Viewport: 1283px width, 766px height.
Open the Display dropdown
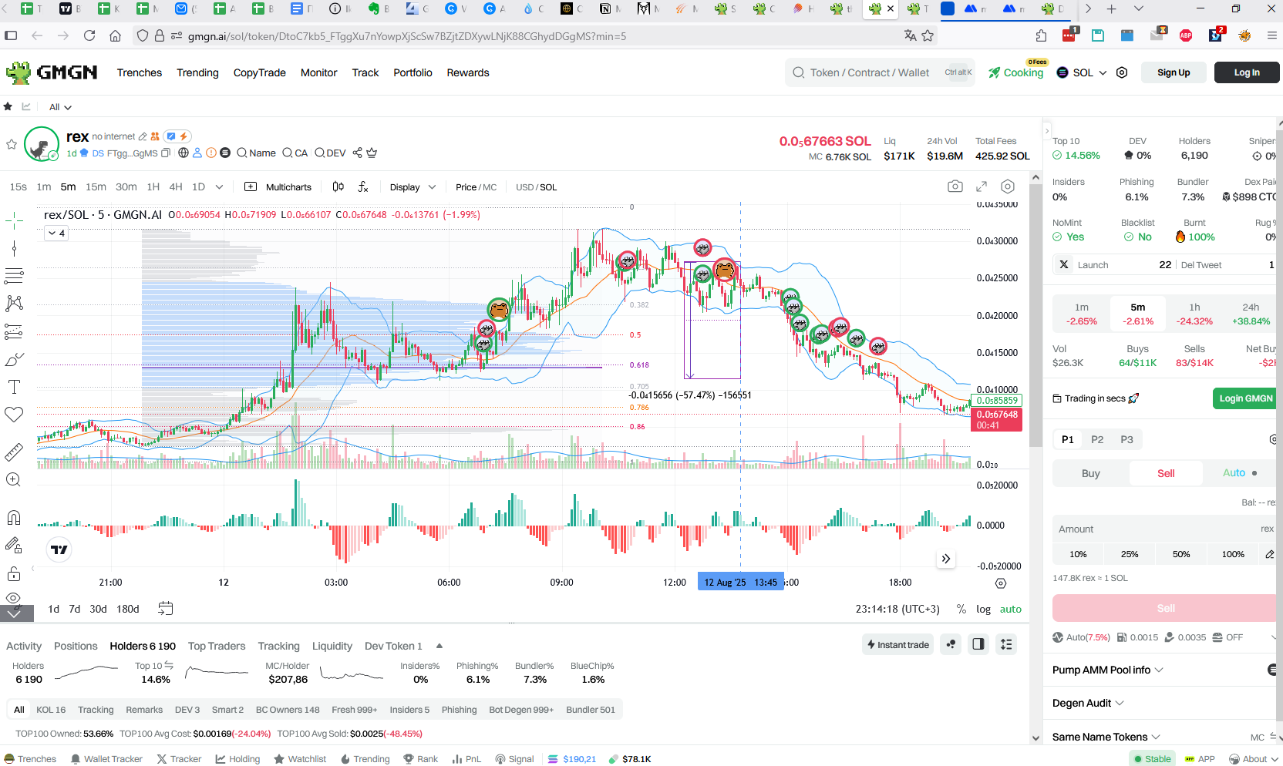click(x=413, y=187)
